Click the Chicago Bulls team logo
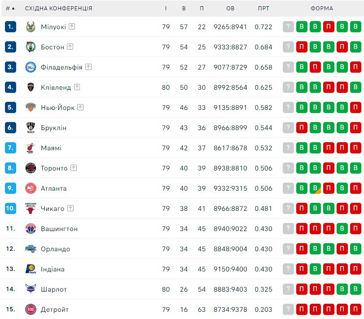Screen dimensions: 364x319 tap(31, 208)
